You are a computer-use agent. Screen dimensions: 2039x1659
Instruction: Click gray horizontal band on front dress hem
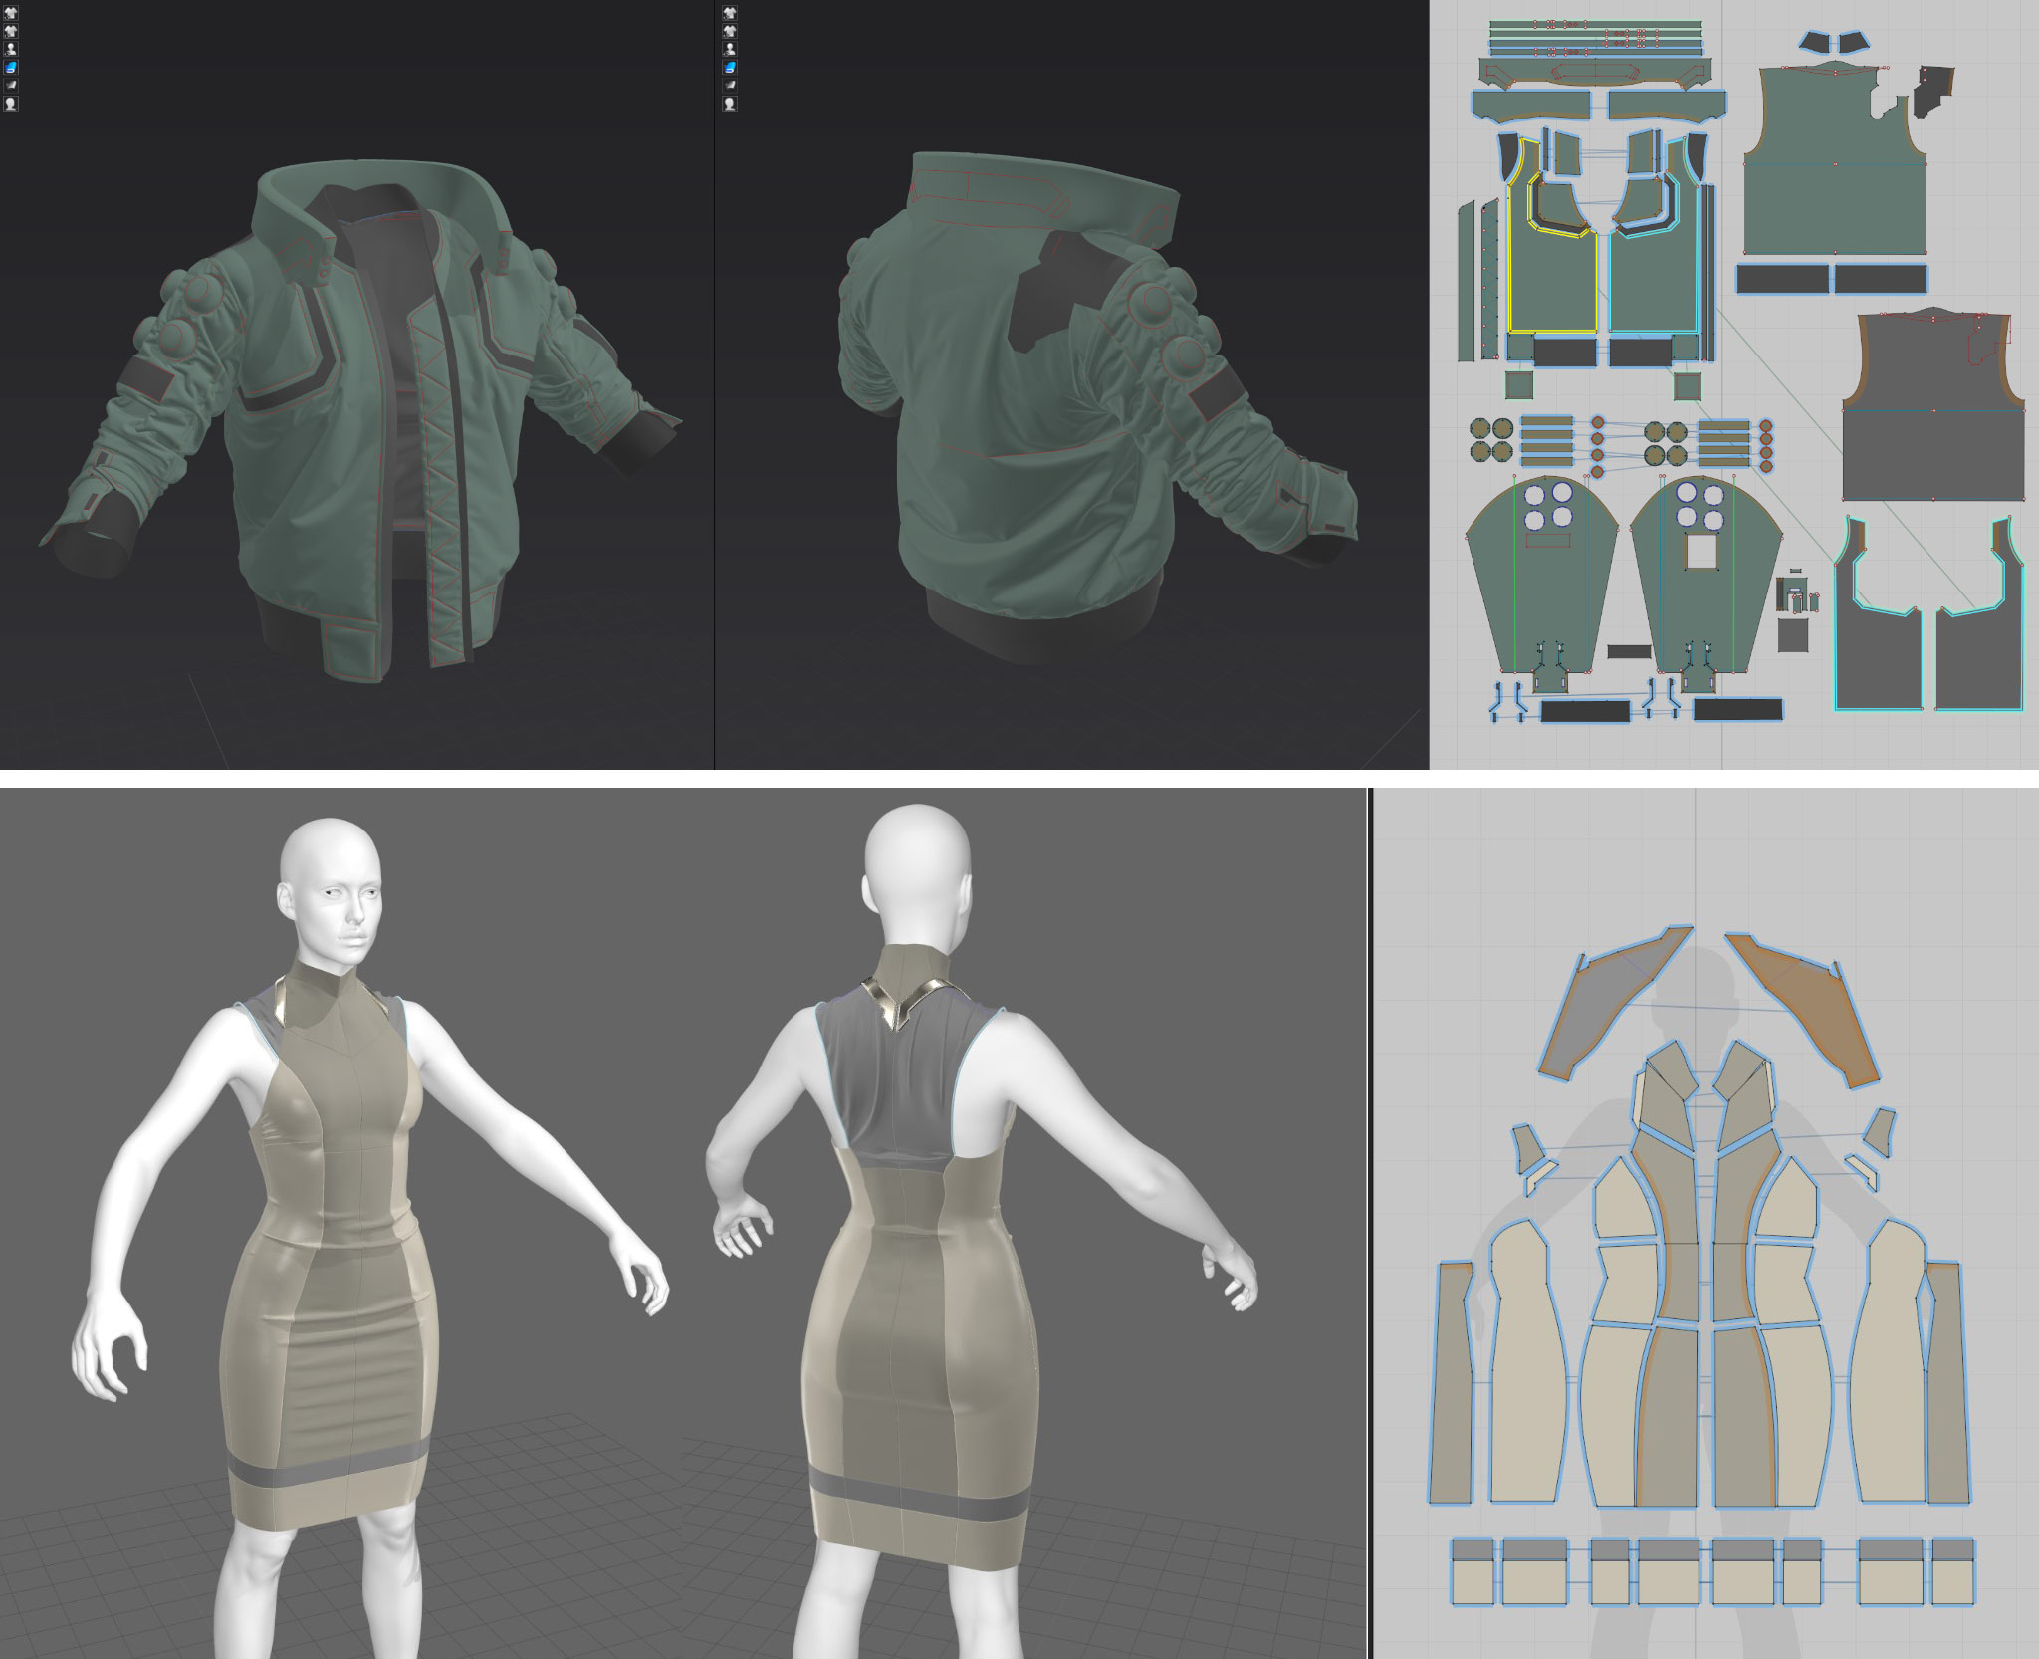(329, 1455)
